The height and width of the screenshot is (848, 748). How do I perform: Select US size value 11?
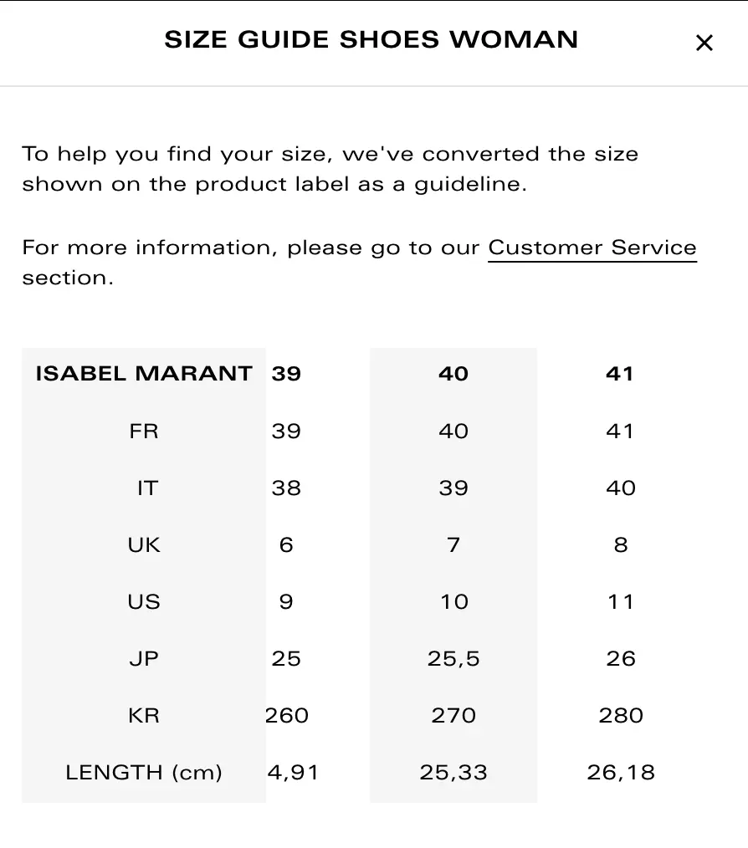click(620, 602)
